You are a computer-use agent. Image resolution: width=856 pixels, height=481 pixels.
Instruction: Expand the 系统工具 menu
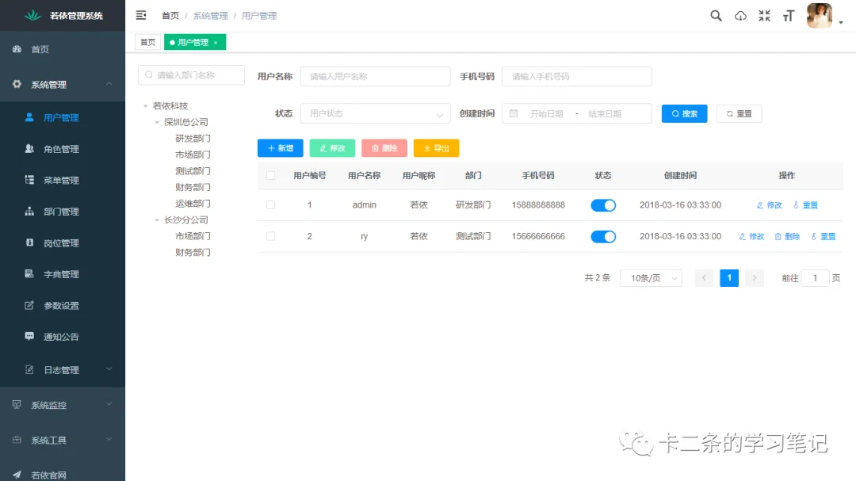(x=109, y=440)
